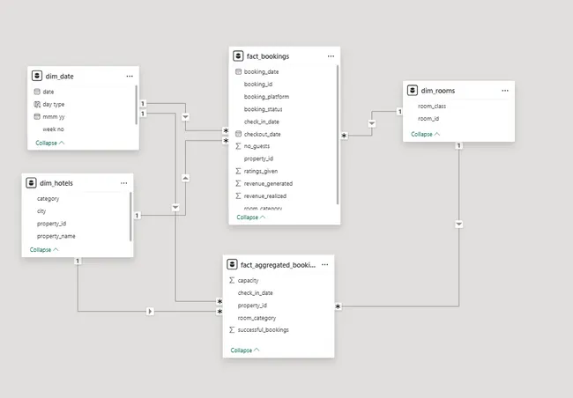This screenshot has height=398, width=573.
Task: Collapse the fact_bookings table
Action: (x=250, y=217)
